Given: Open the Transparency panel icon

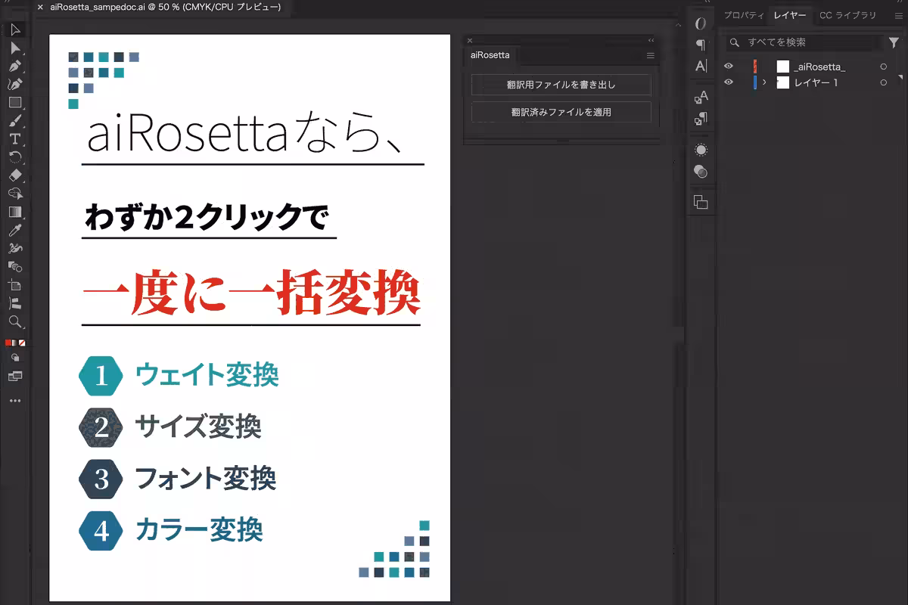Looking at the screenshot, I should (701, 172).
